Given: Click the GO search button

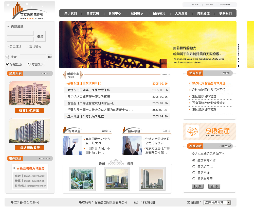Looking at the screenshot, I should pos(50,57).
